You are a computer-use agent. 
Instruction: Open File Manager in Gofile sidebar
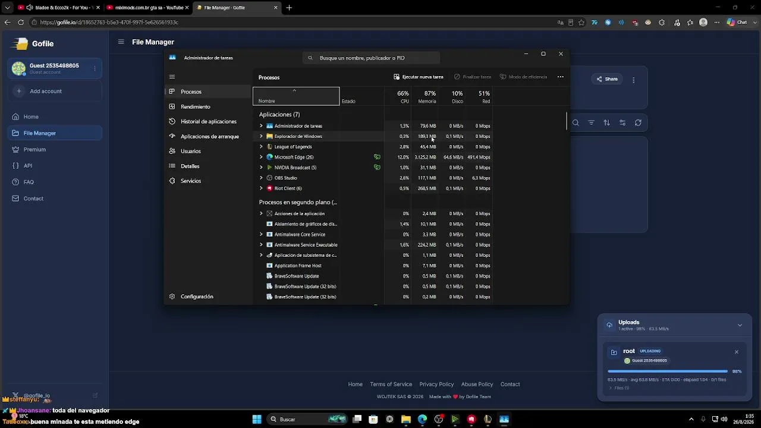(x=55, y=133)
